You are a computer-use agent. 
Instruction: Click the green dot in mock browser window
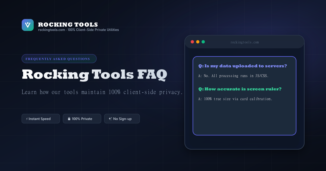[203, 42]
